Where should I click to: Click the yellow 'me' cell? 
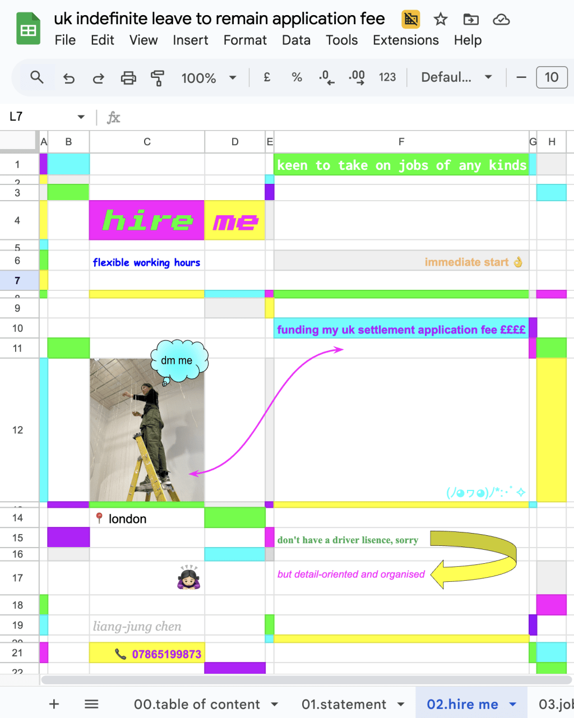pos(235,220)
